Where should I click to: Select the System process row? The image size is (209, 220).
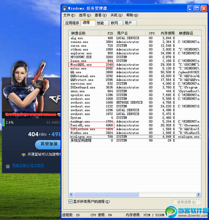point(135,118)
